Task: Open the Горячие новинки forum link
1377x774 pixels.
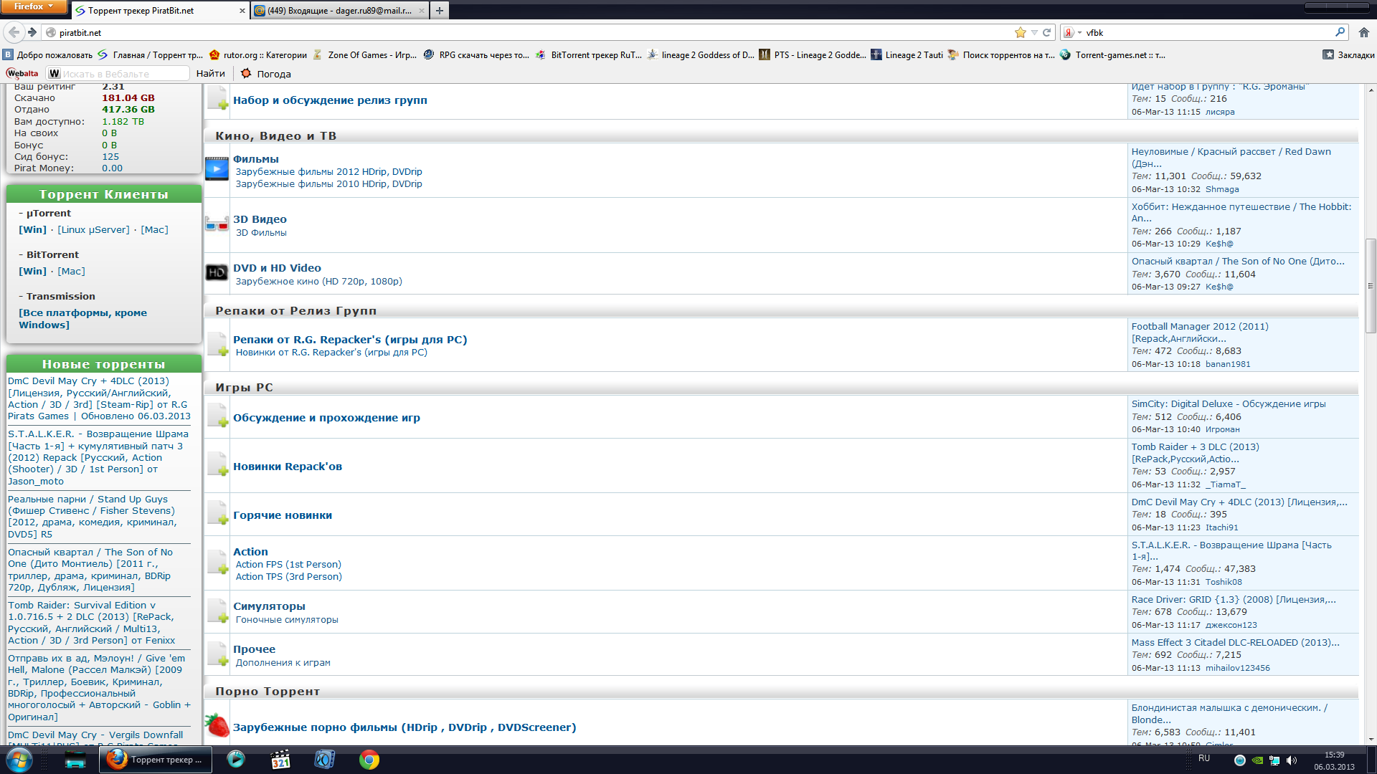Action: coord(282,515)
